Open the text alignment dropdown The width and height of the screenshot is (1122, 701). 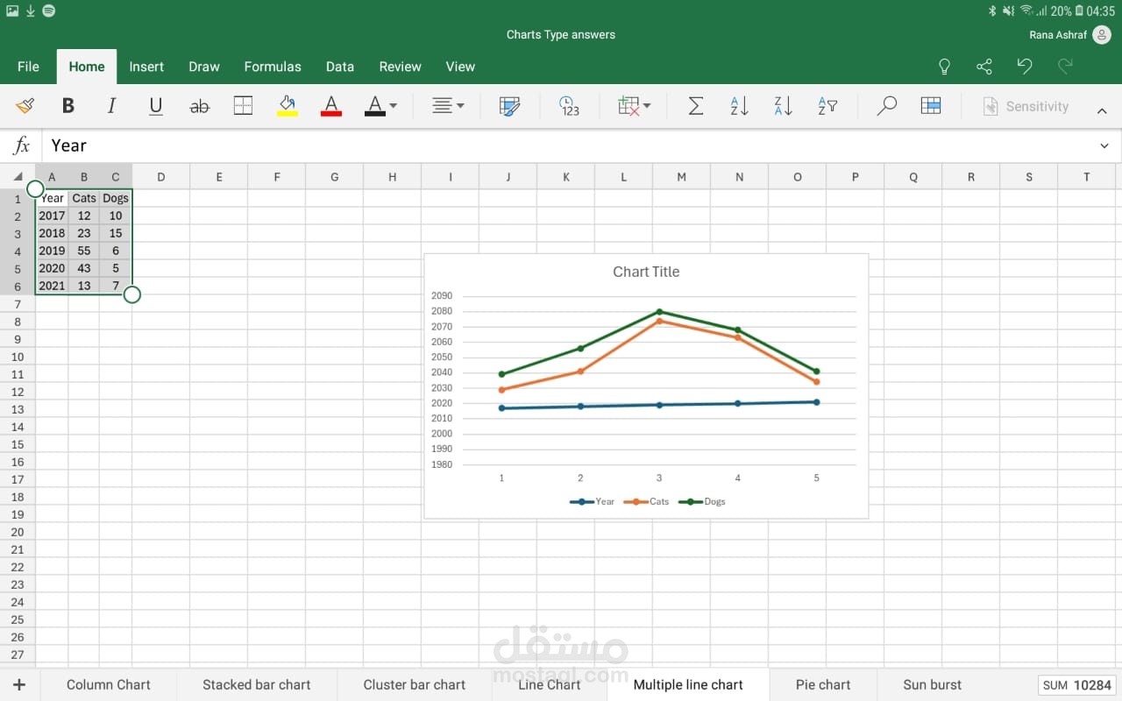pyautogui.click(x=448, y=106)
